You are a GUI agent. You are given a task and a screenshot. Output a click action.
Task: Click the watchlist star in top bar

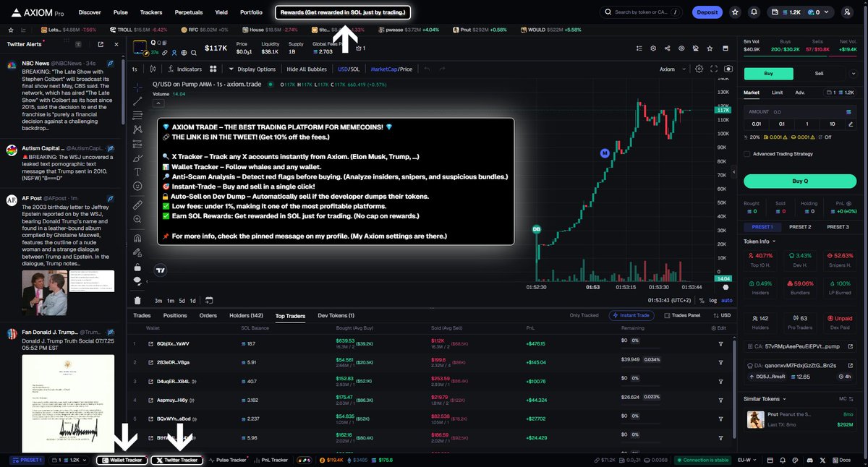click(735, 12)
